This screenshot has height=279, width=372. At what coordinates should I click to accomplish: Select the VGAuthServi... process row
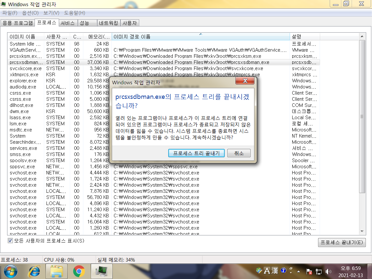click(164, 50)
